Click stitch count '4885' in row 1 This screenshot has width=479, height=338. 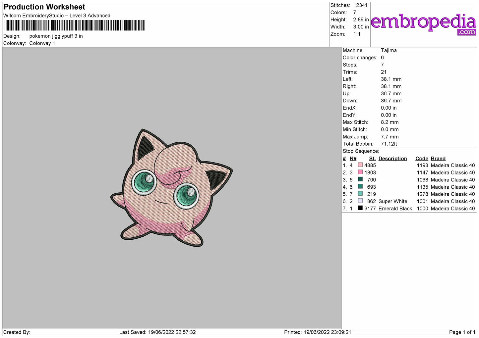pyautogui.click(x=370, y=165)
